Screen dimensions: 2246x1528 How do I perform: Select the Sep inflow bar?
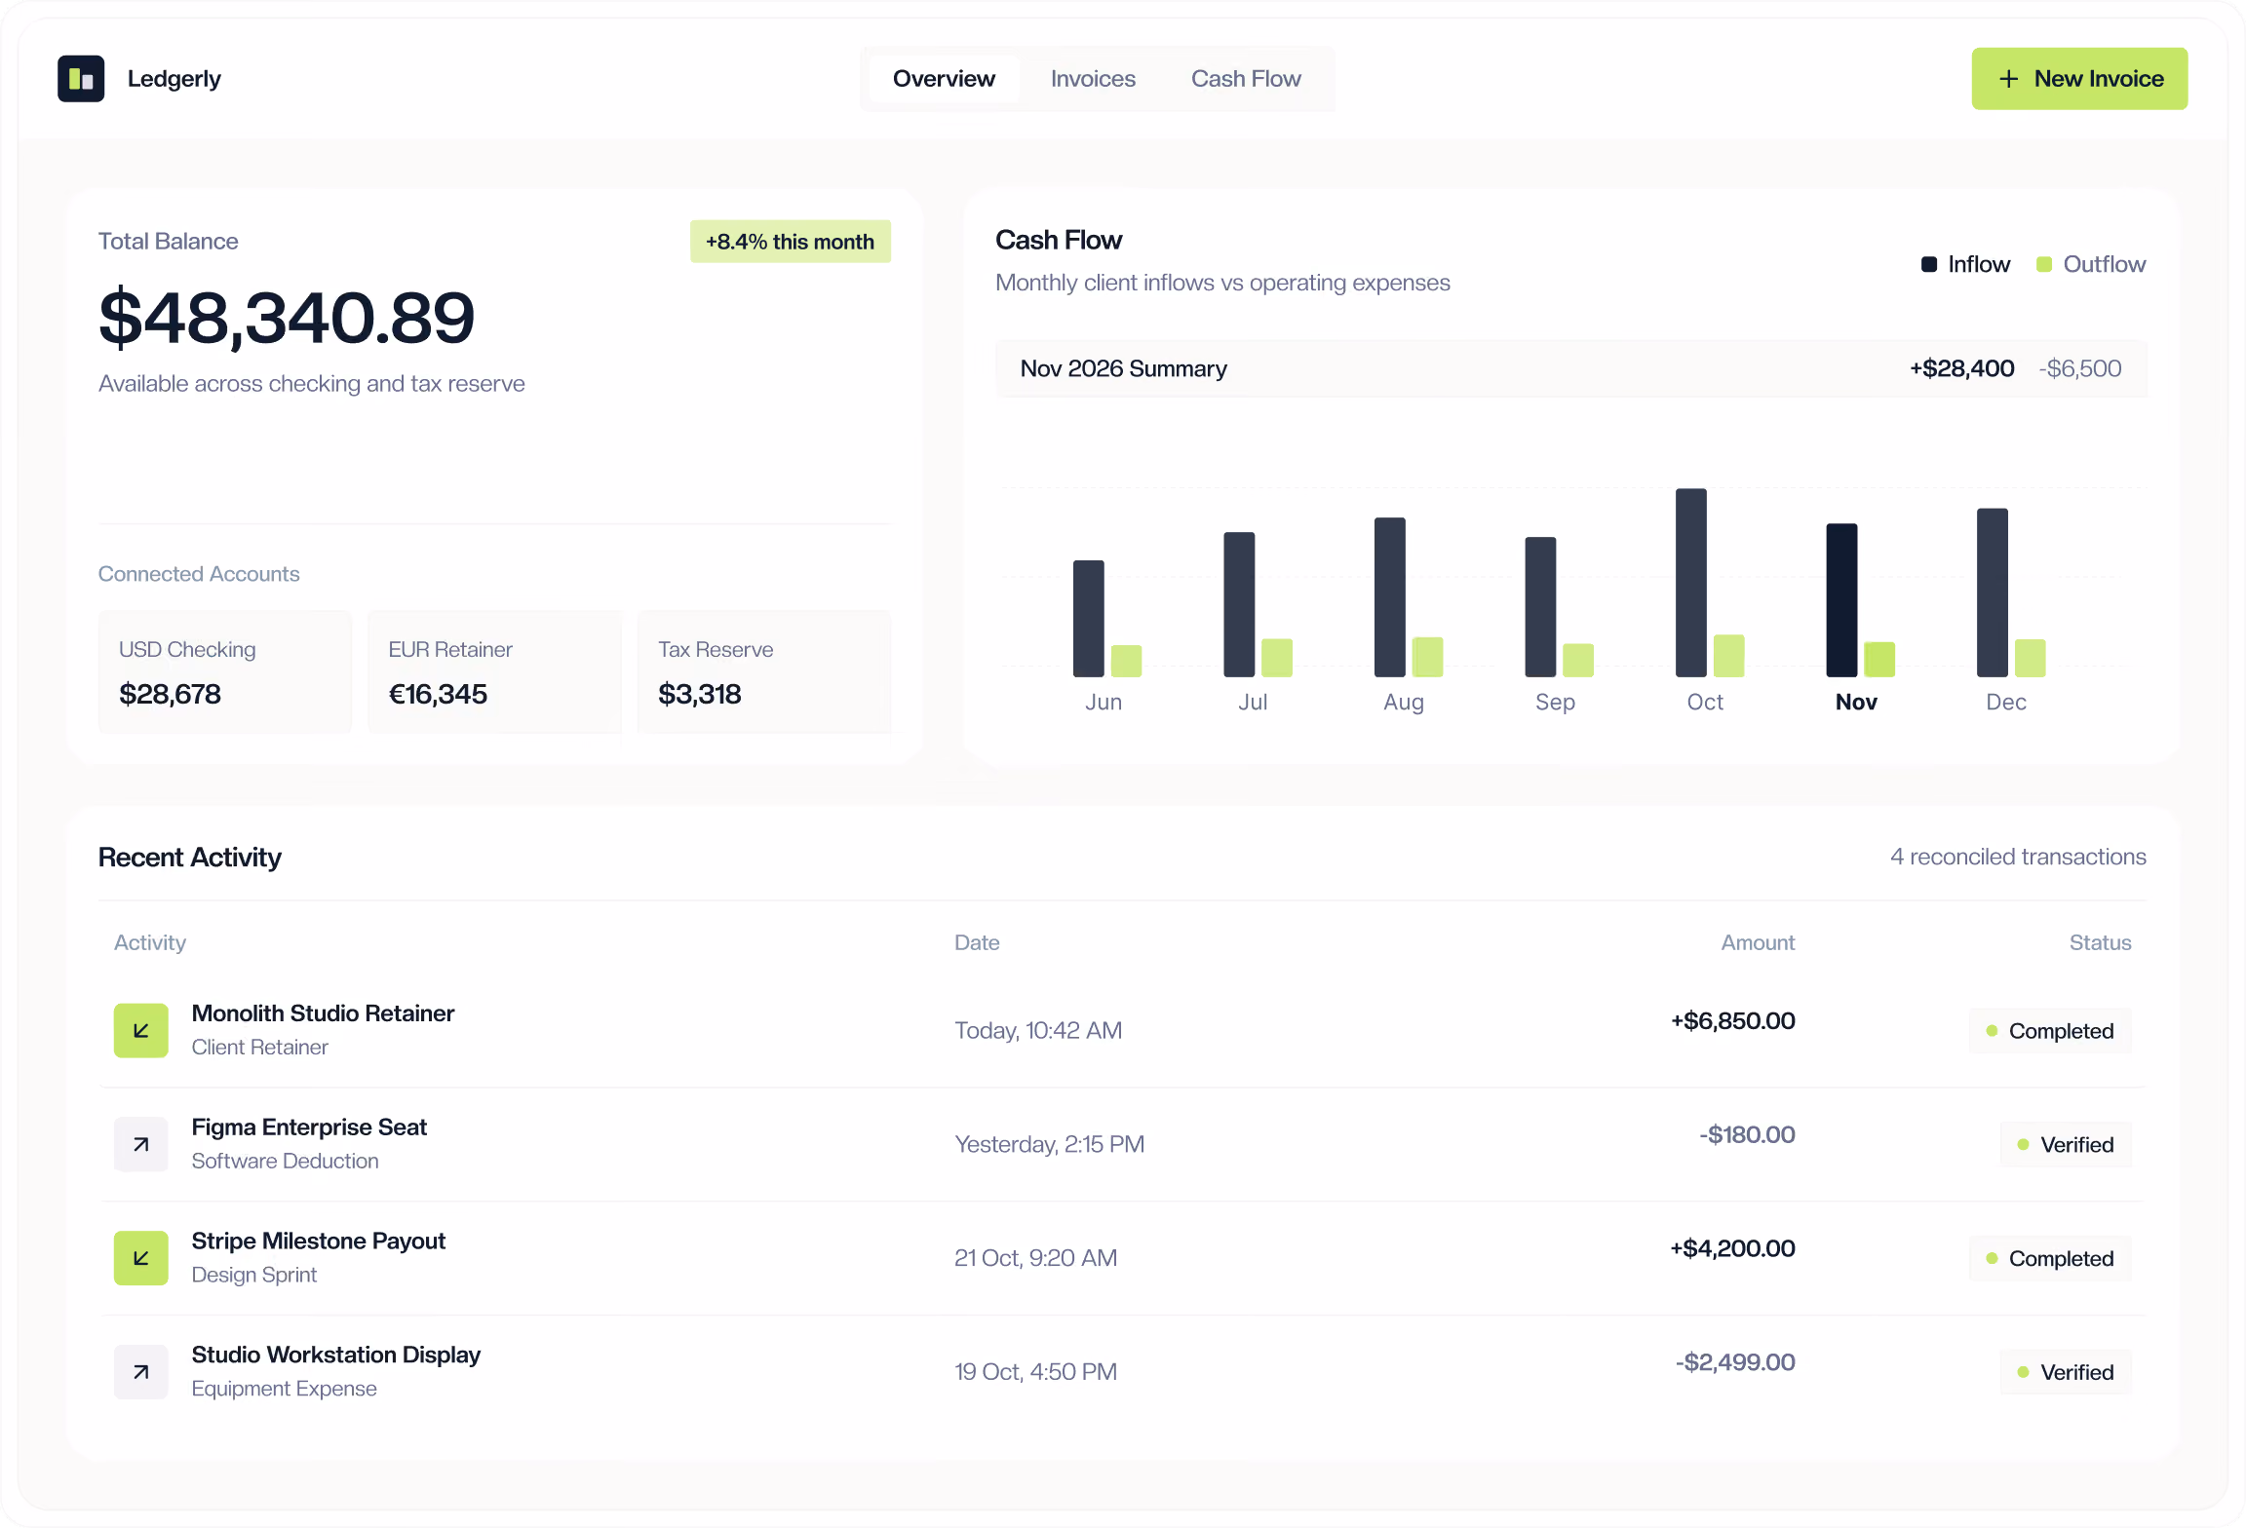pyautogui.click(x=1540, y=607)
